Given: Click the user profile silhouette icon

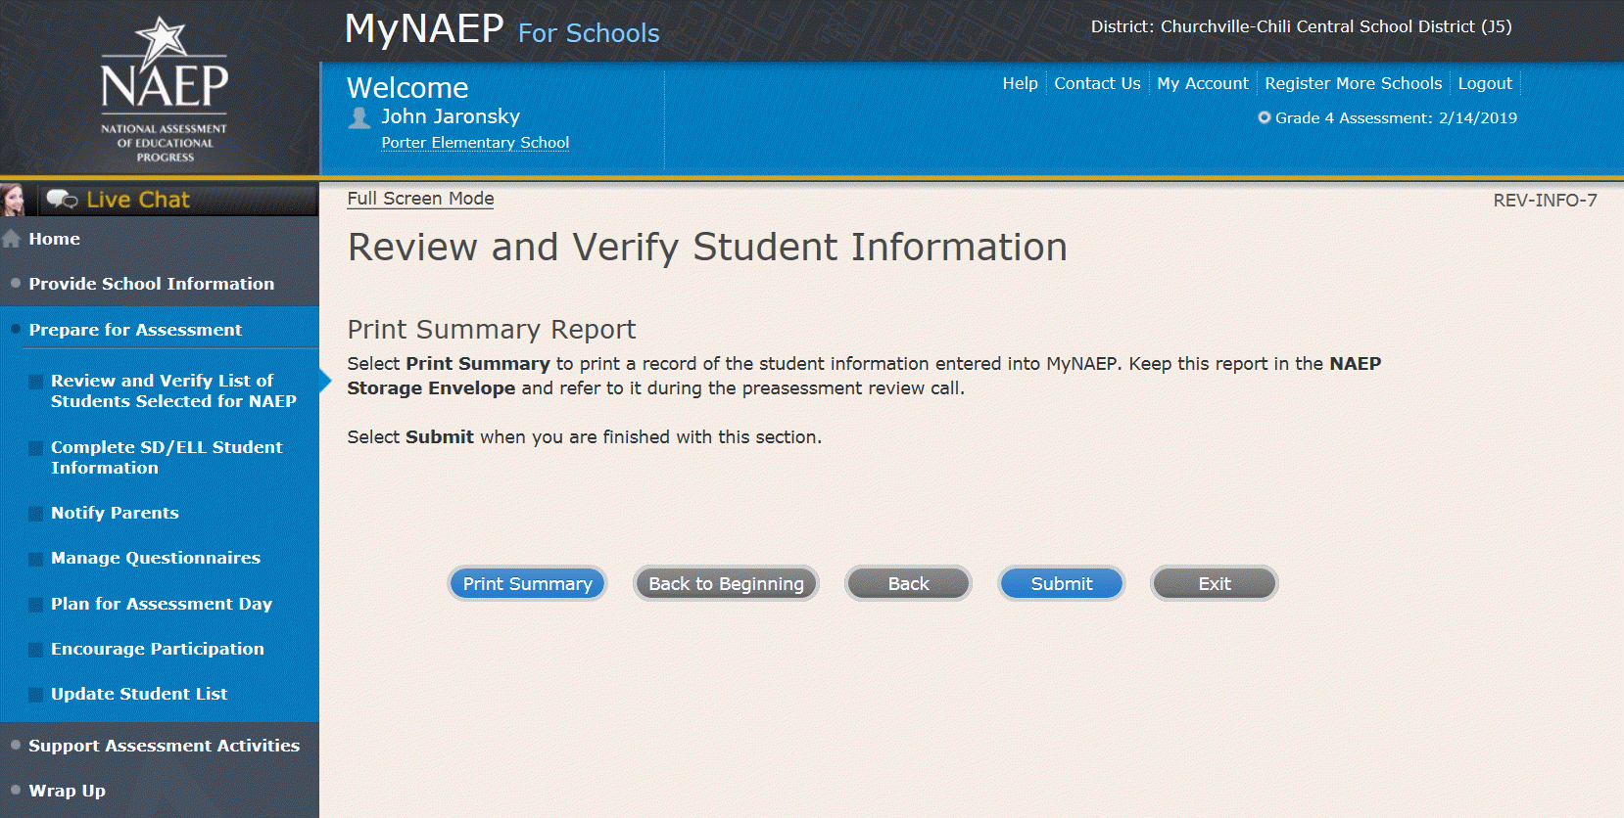Looking at the screenshot, I should tap(359, 118).
